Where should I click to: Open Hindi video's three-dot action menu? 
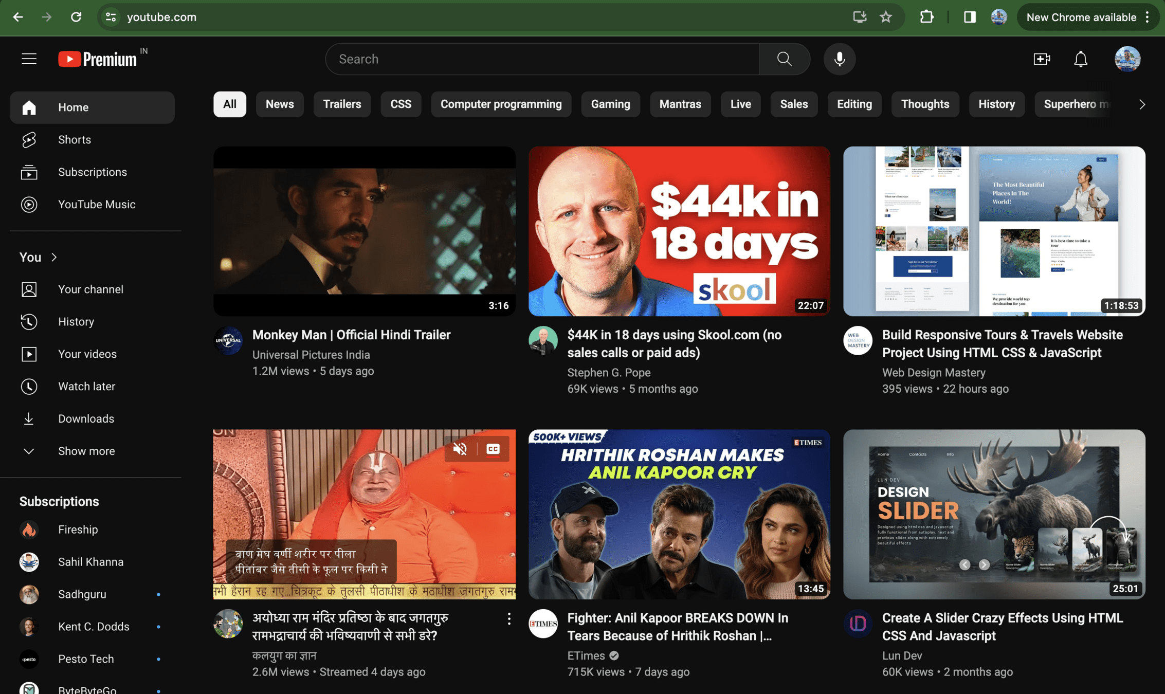(509, 619)
